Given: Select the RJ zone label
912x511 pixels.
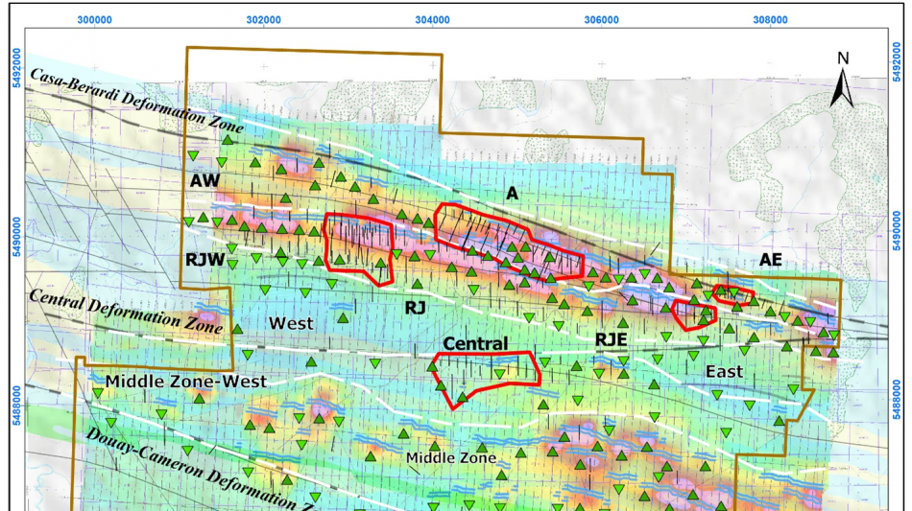Looking at the screenshot, I should pos(415,308).
